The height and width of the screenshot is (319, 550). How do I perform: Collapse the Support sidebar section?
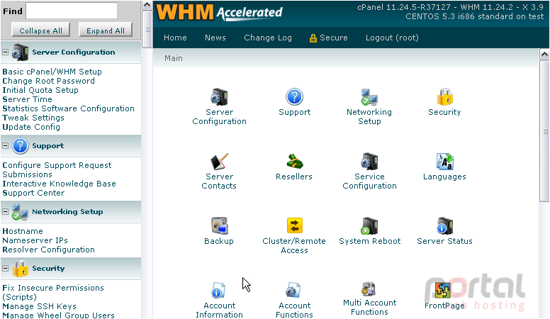[x=5, y=145]
